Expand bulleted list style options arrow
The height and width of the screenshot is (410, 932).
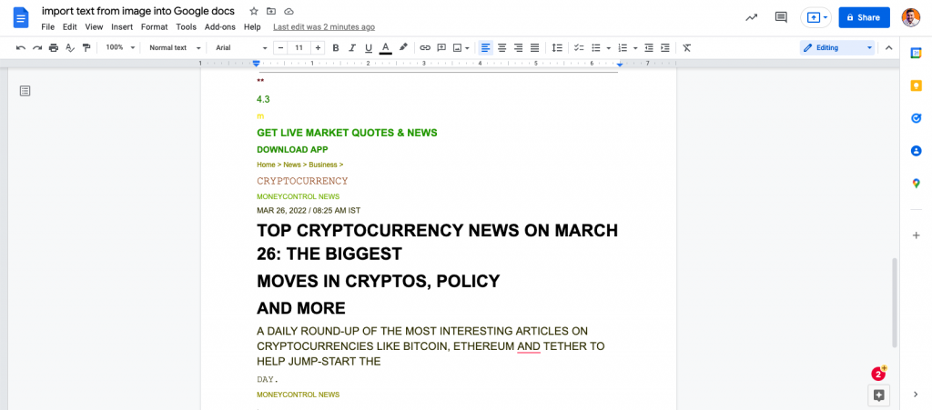(609, 48)
